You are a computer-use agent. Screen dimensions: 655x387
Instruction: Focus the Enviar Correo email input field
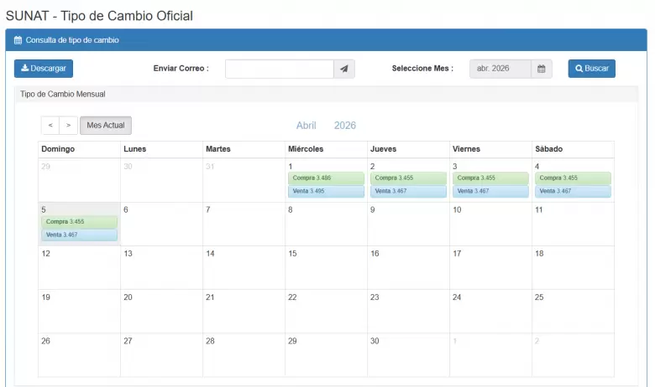coord(280,69)
